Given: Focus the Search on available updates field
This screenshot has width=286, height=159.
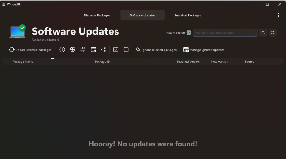Looking at the screenshot, I should [x=225, y=33].
